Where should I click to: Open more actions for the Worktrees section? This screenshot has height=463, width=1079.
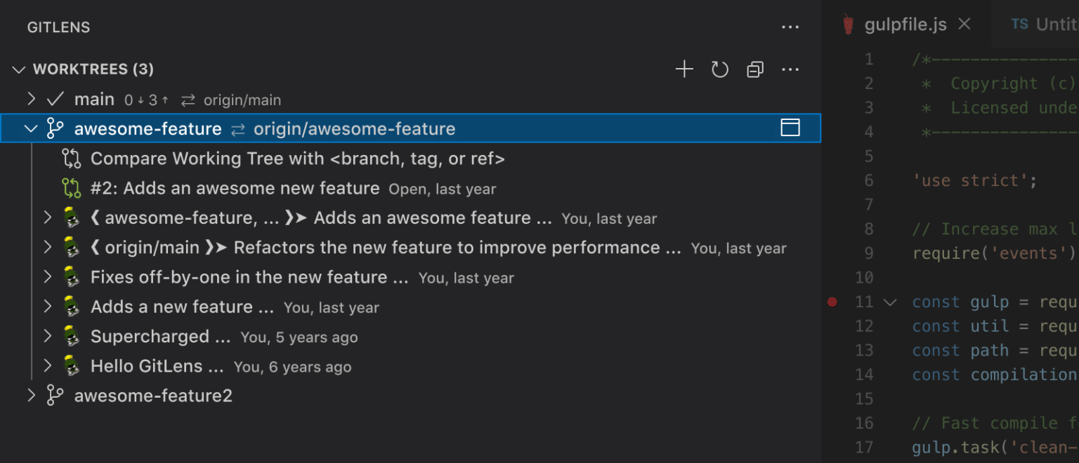(x=790, y=69)
